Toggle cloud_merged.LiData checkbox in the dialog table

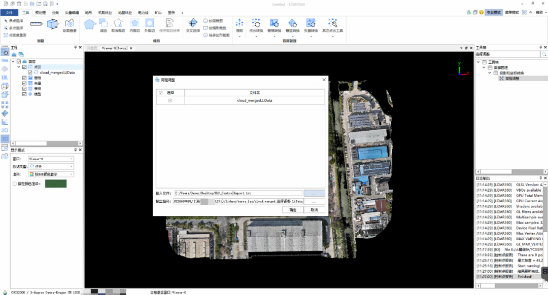point(170,100)
